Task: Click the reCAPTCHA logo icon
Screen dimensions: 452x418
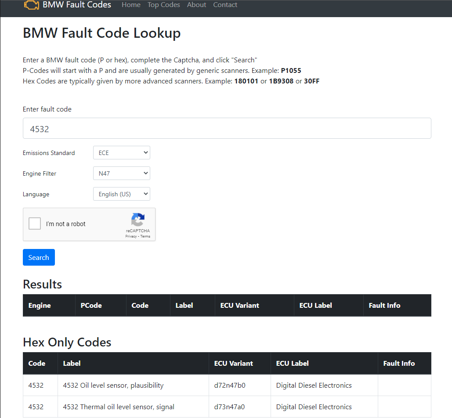Action: click(138, 220)
